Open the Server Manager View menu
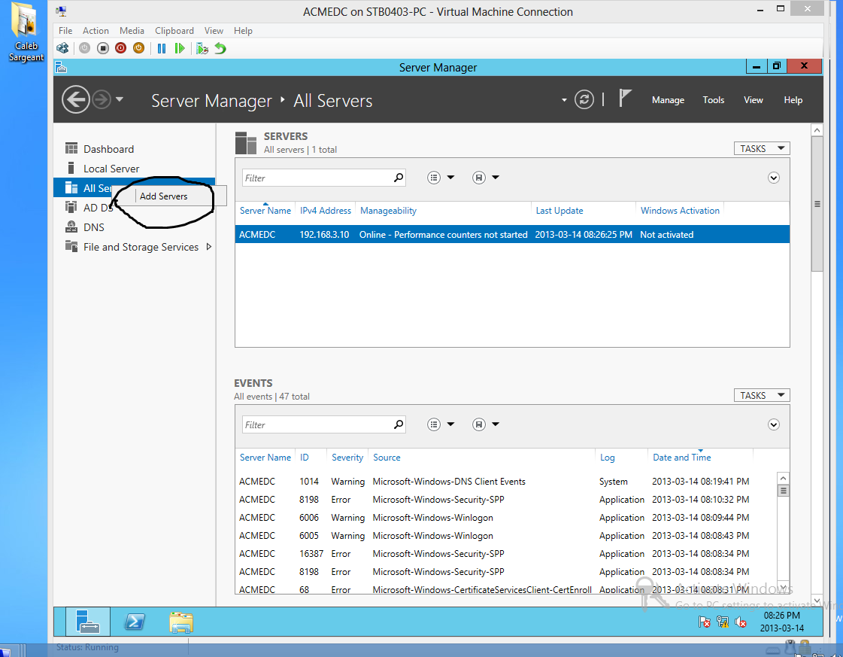Viewport: 843px width, 657px height. coord(754,100)
